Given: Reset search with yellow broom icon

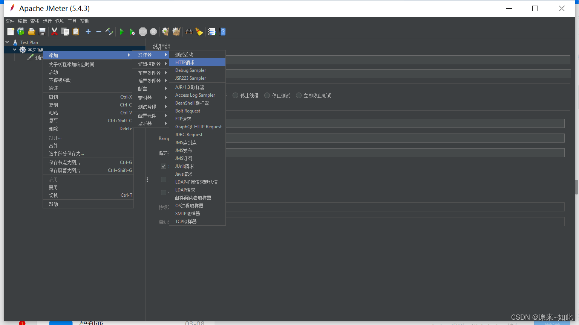Looking at the screenshot, I should click(x=199, y=32).
